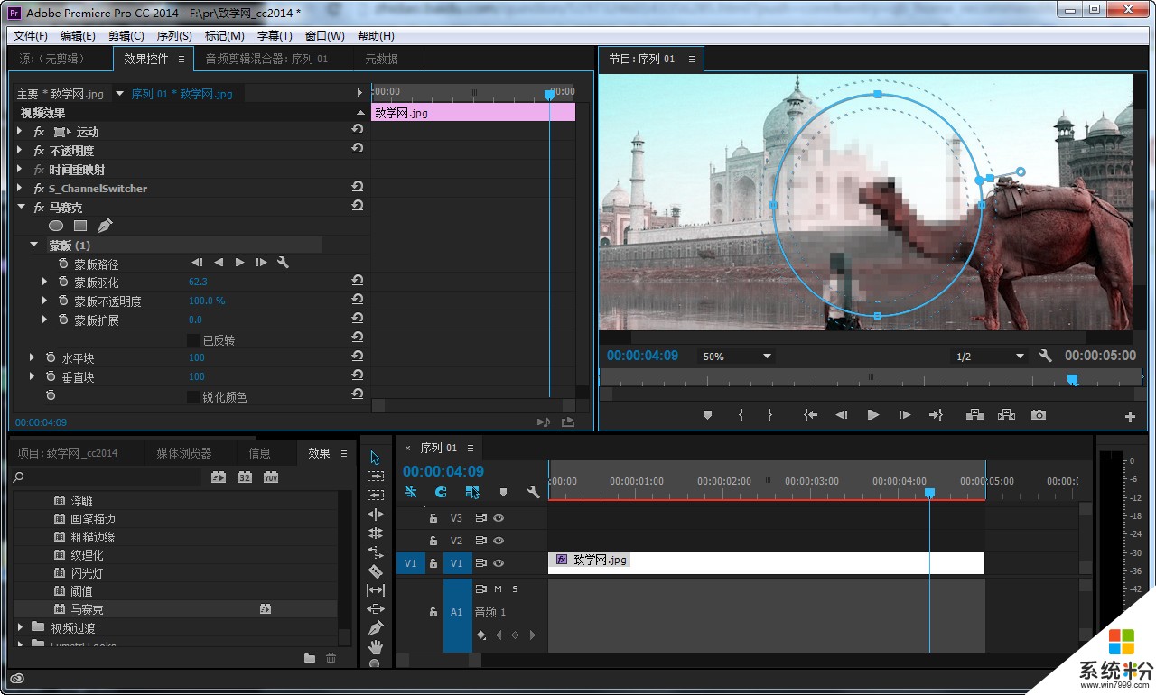Click the Lift button
1156x695 pixels.
coord(974,415)
